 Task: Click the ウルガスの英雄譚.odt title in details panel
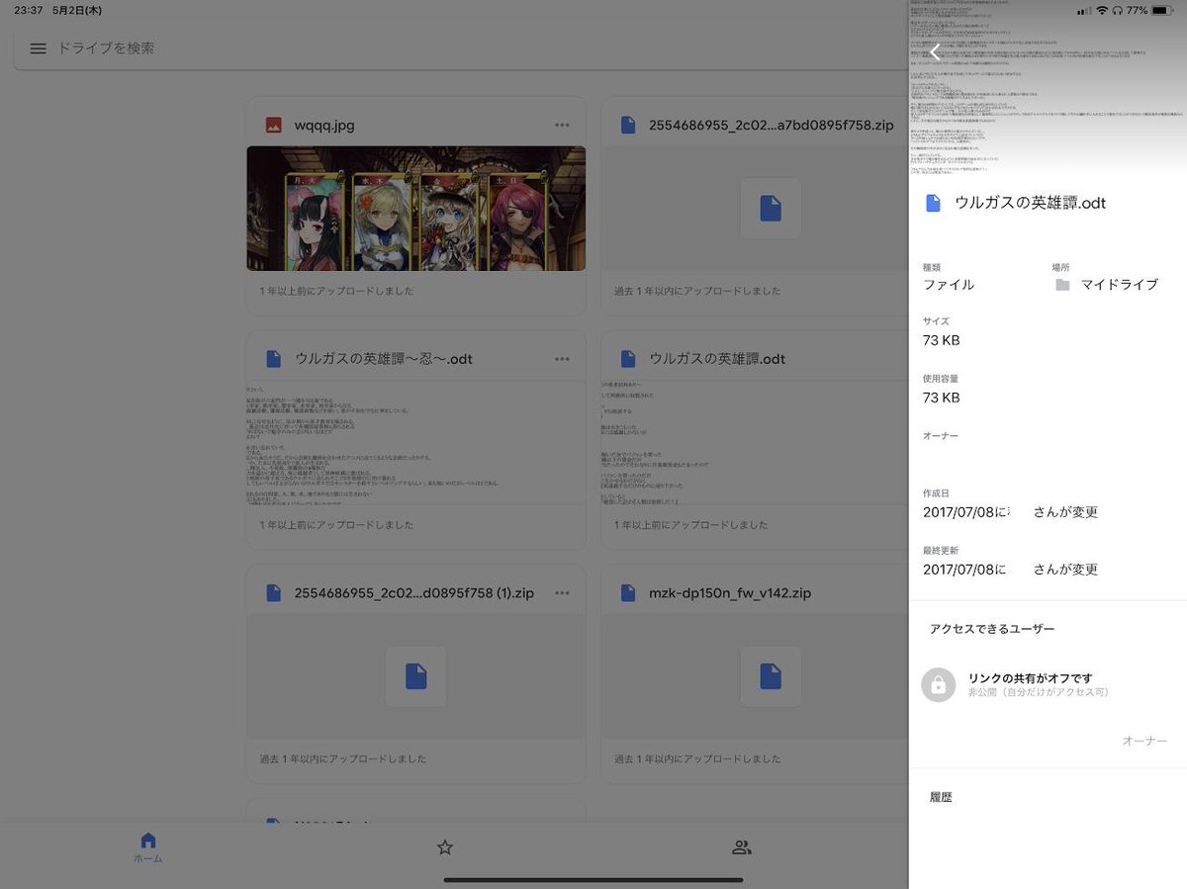1030,203
